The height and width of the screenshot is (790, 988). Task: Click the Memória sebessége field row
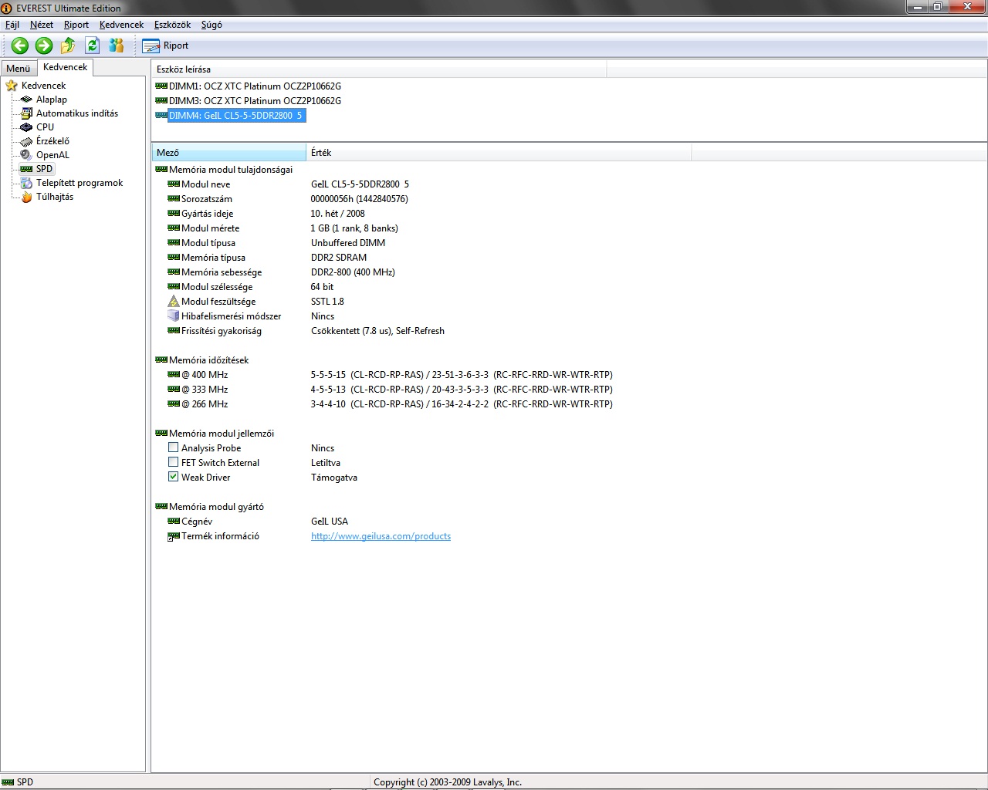click(281, 272)
